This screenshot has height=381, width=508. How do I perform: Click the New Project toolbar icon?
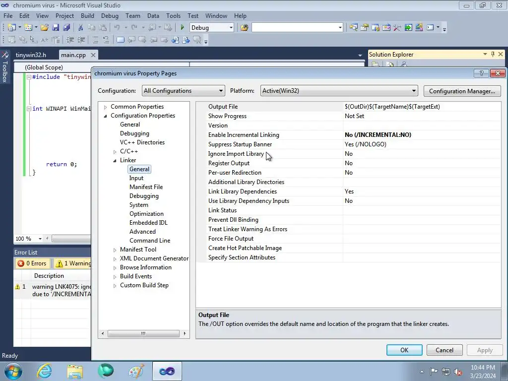tap(12, 28)
